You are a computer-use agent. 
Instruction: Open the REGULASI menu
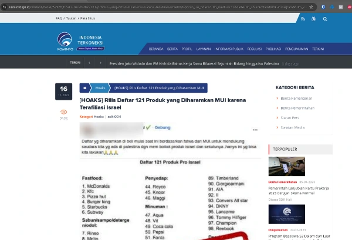point(255,49)
